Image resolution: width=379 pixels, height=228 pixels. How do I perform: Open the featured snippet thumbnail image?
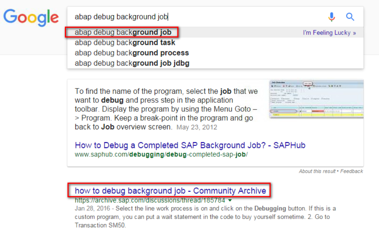click(x=316, y=99)
